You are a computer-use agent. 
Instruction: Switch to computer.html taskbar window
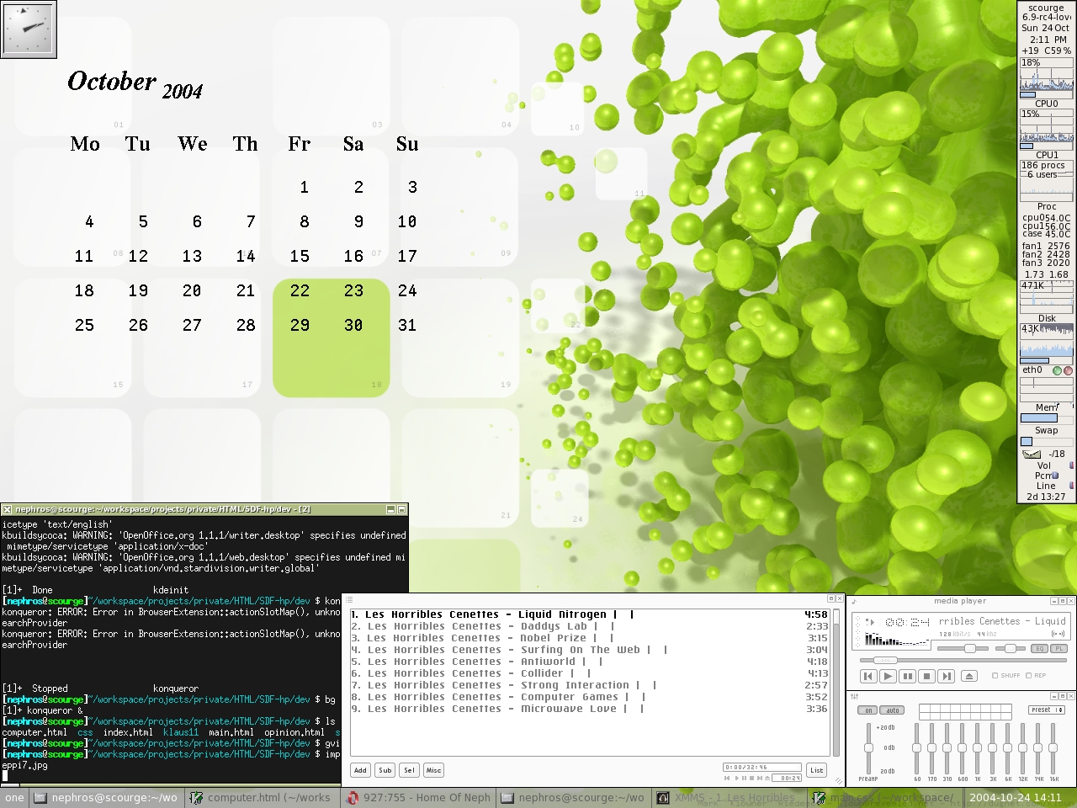pos(261,798)
